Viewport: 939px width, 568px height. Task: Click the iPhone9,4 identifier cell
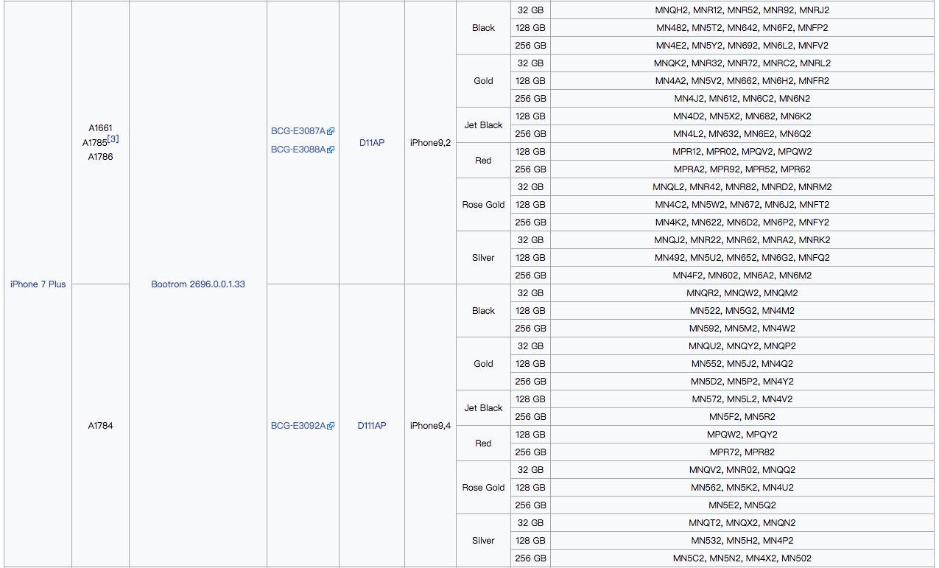(430, 426)
